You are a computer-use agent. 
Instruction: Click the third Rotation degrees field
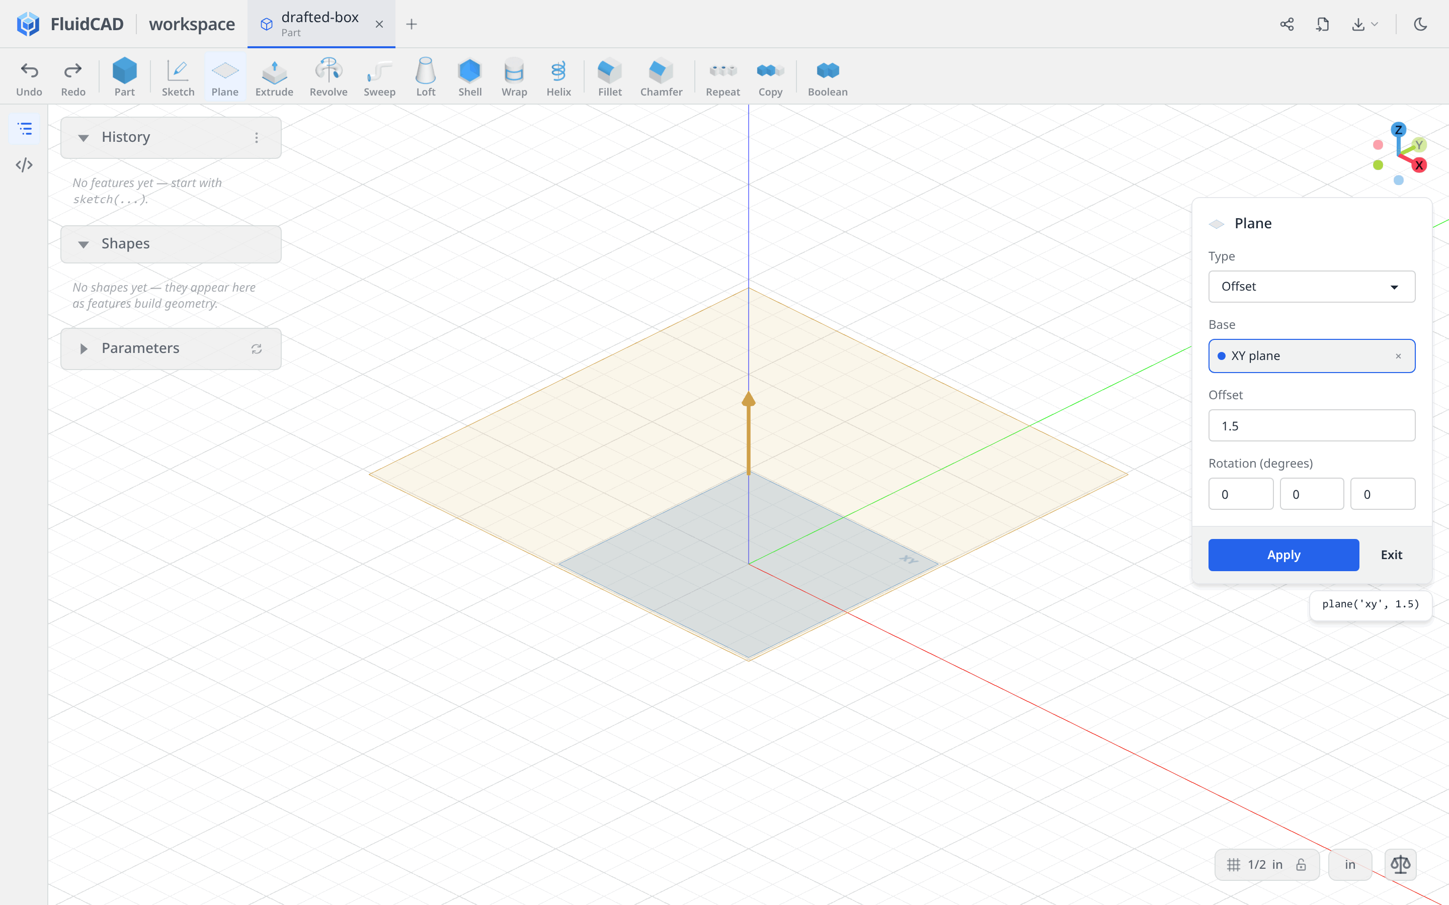click(1383, 494)
